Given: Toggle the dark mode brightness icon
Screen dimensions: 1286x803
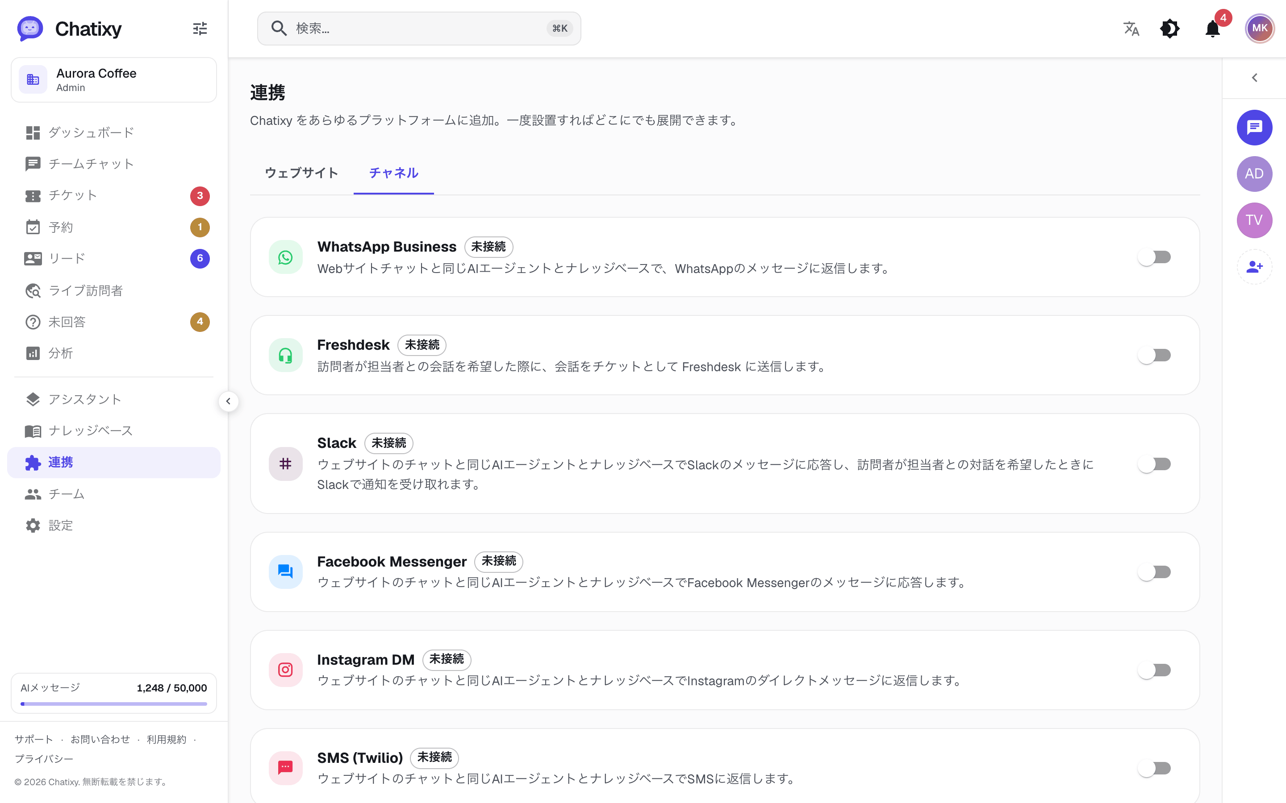Looking at the screenshot, I should tap(1169, 29).
